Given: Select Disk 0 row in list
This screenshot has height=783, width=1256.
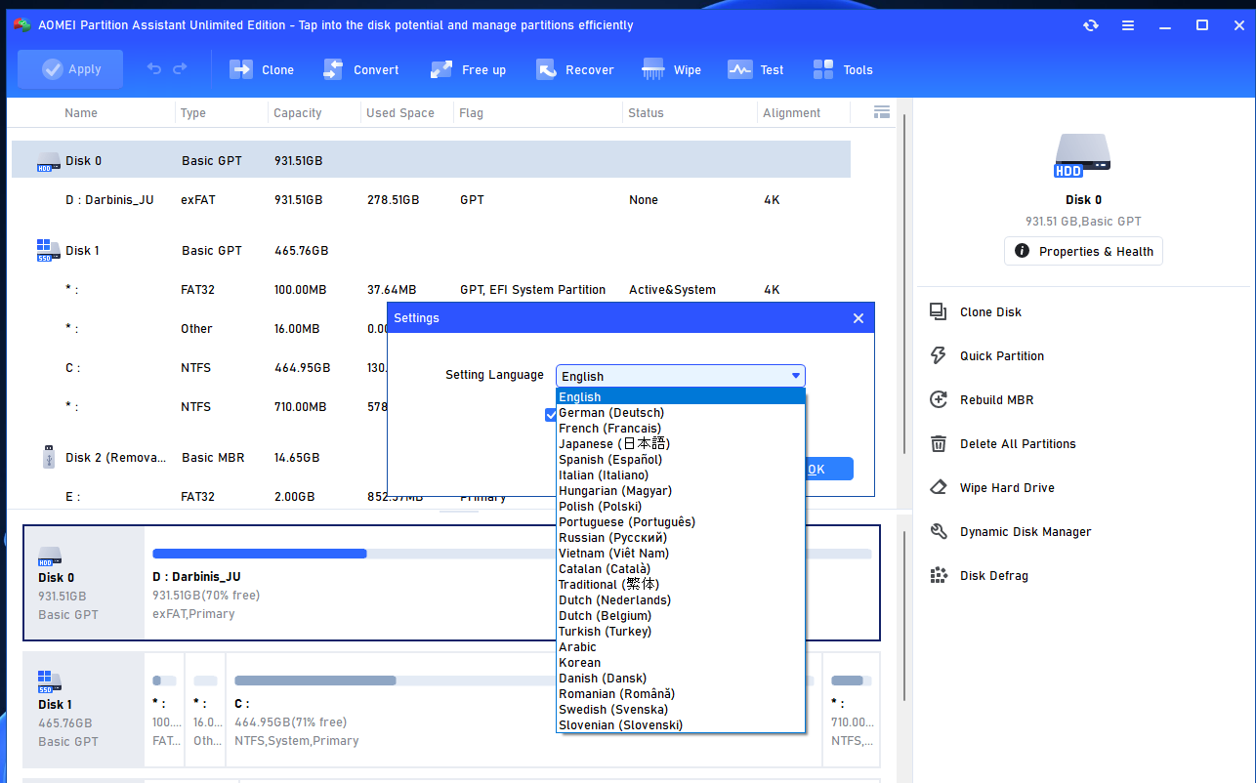Looking at the screenshot, I should click(431, 160).
